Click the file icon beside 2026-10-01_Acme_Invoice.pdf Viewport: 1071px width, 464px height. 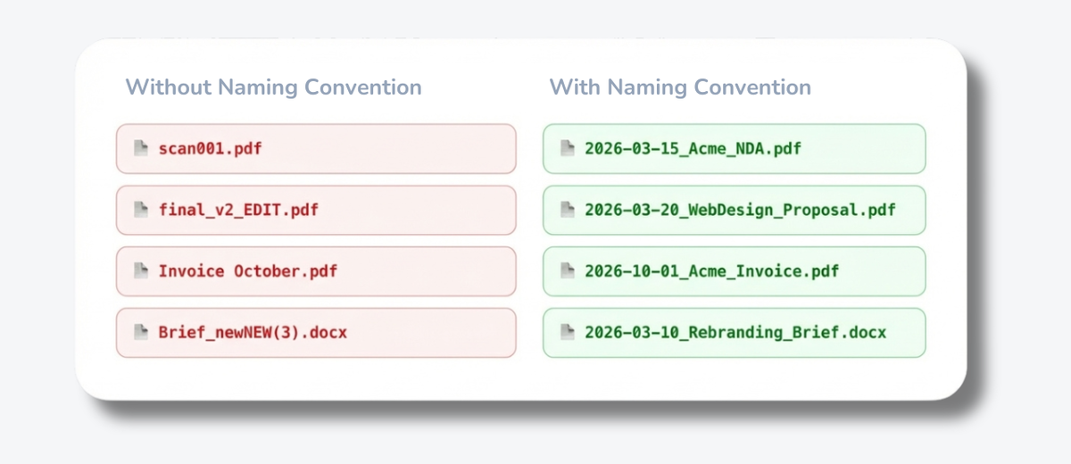pyautogui.click(x=567, y=270)
